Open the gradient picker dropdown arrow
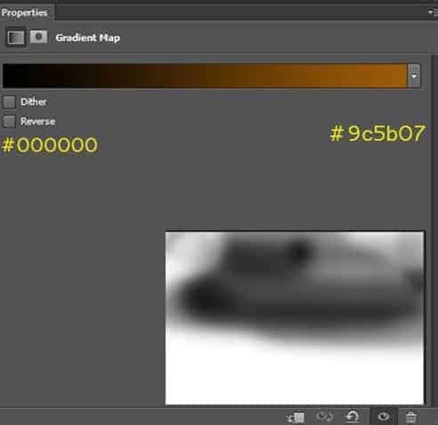The height and width of the screenshot is (425, 438). coord(414,76)
